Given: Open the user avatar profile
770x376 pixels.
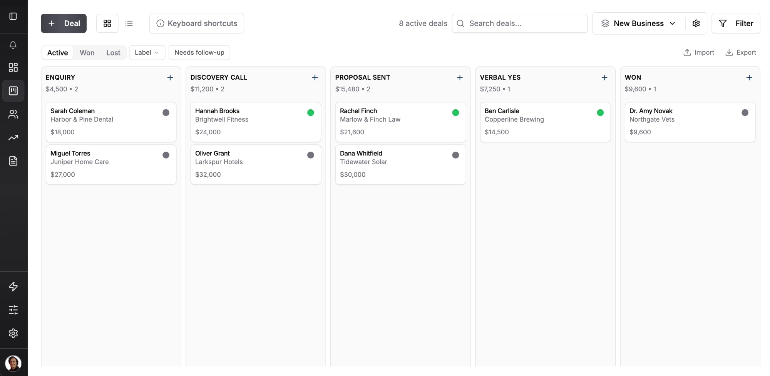Looking at the screenshot, I should 13,363.
